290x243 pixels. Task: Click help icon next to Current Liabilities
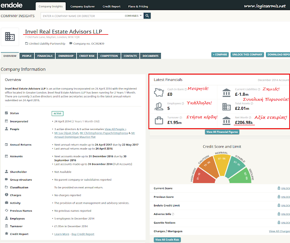click(259, 89)
